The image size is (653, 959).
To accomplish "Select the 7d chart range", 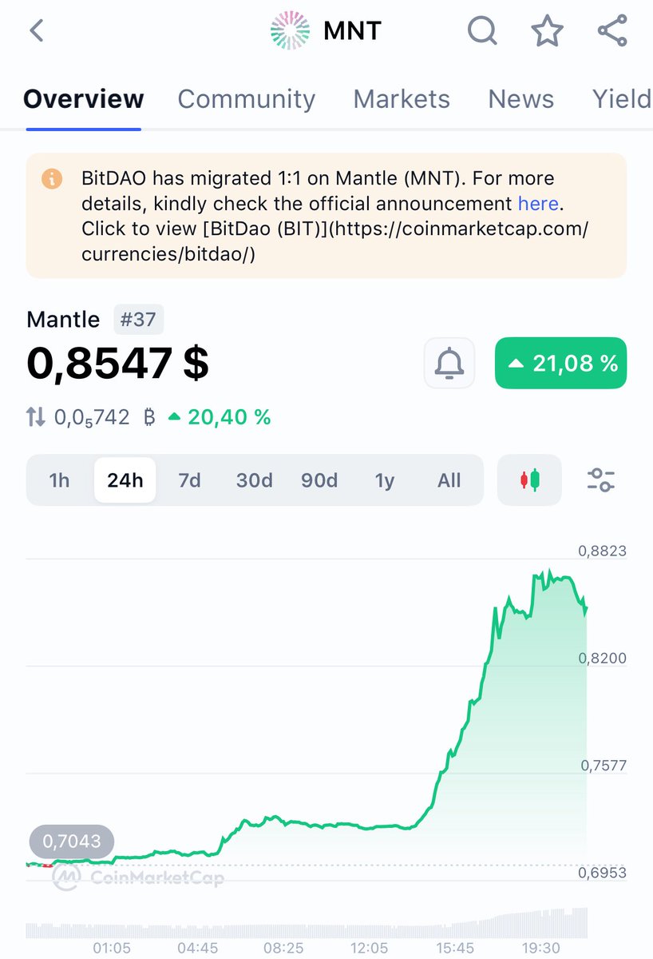I will point(189,480).
